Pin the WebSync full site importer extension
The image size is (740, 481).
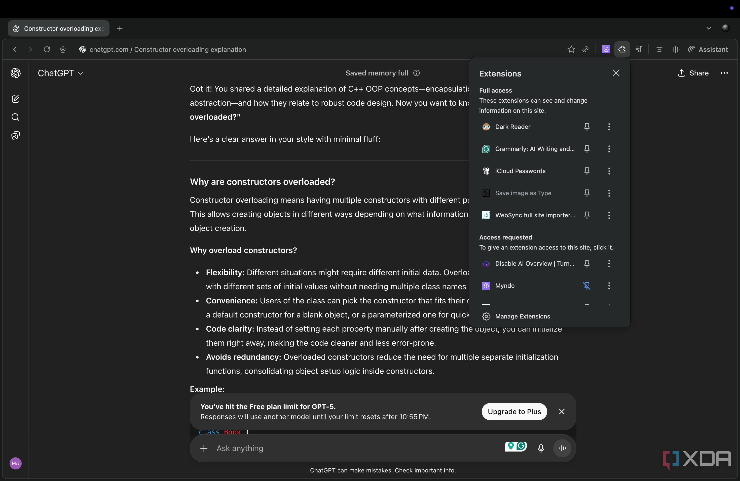587,215
